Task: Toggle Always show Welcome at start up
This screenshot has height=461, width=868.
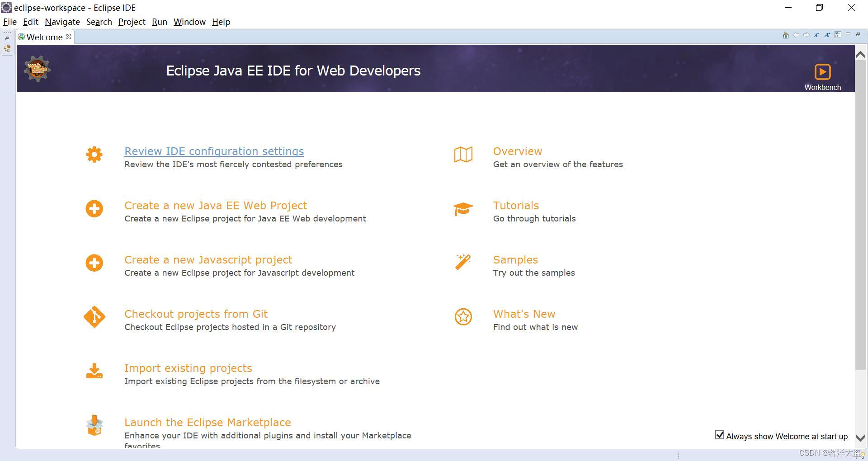Action: tap(720, 435)
